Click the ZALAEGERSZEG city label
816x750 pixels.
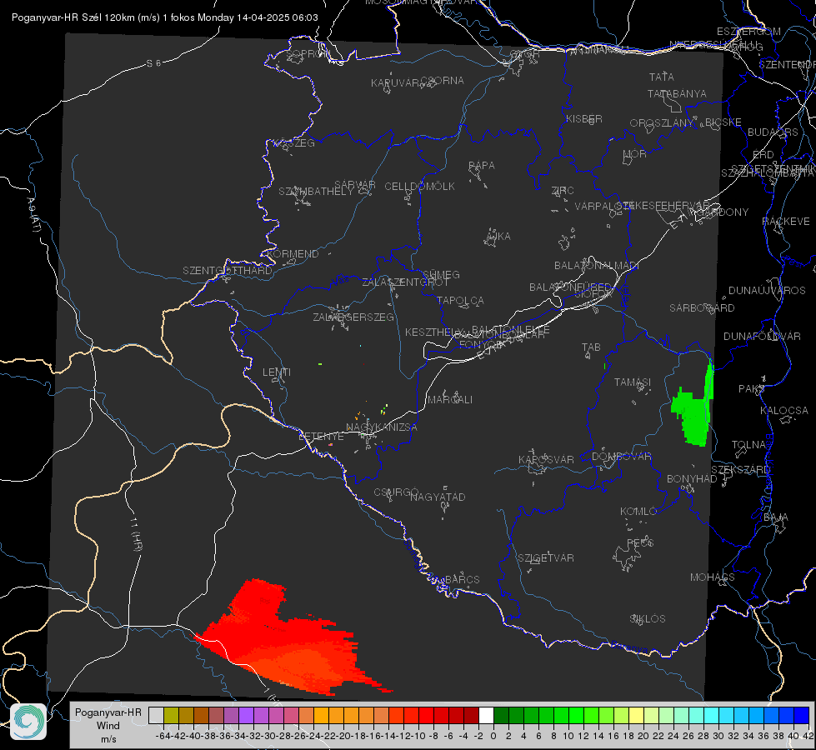pyautogui.click(x=353, y=317)
